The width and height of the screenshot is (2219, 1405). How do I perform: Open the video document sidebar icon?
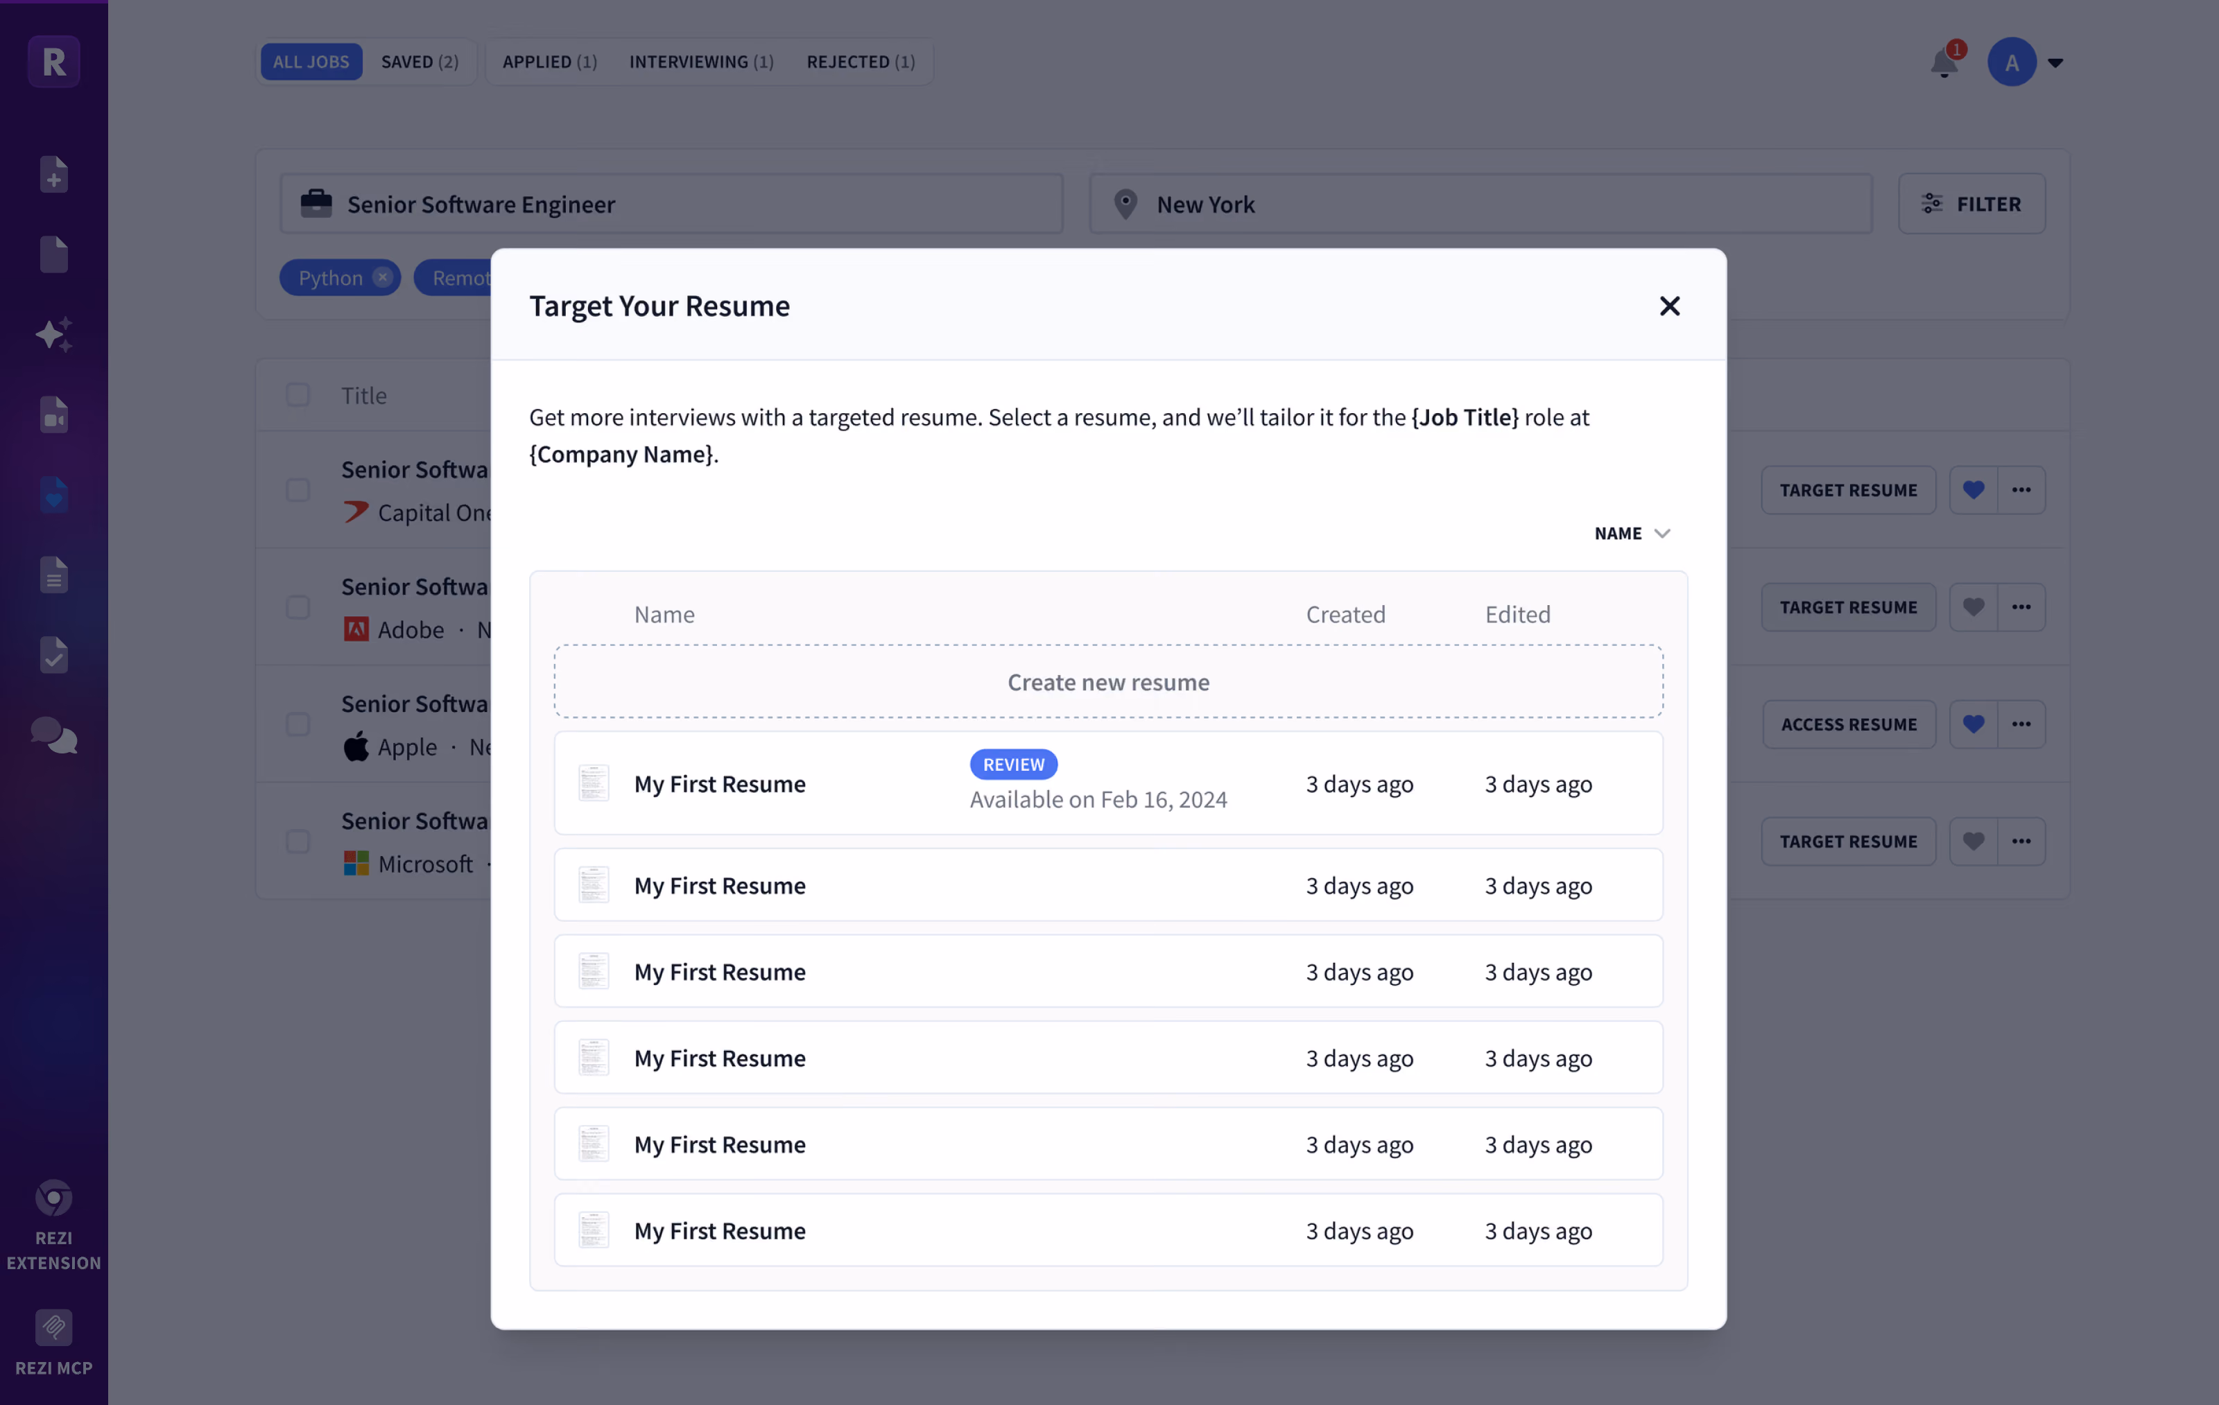click(53, 414)
